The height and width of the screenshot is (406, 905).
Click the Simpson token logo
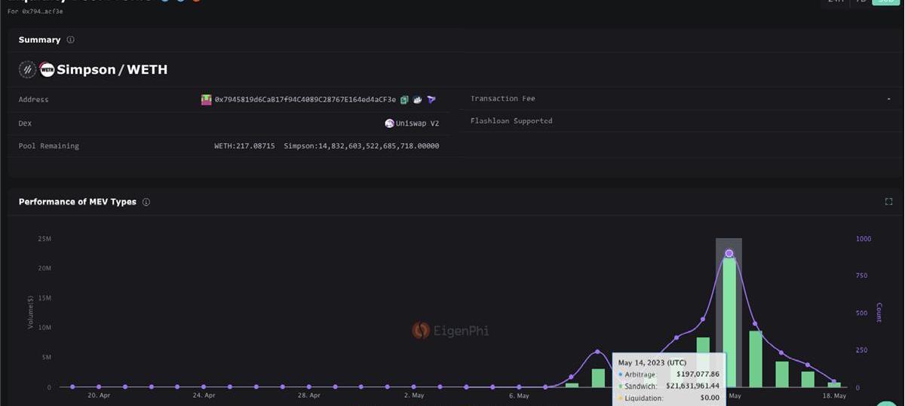click(28, 70)
